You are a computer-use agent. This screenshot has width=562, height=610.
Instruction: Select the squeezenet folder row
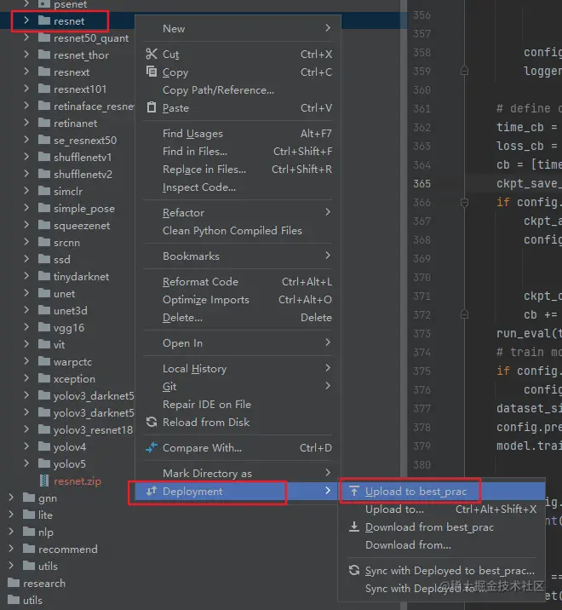pyautogui.click(x=67, y=225)
